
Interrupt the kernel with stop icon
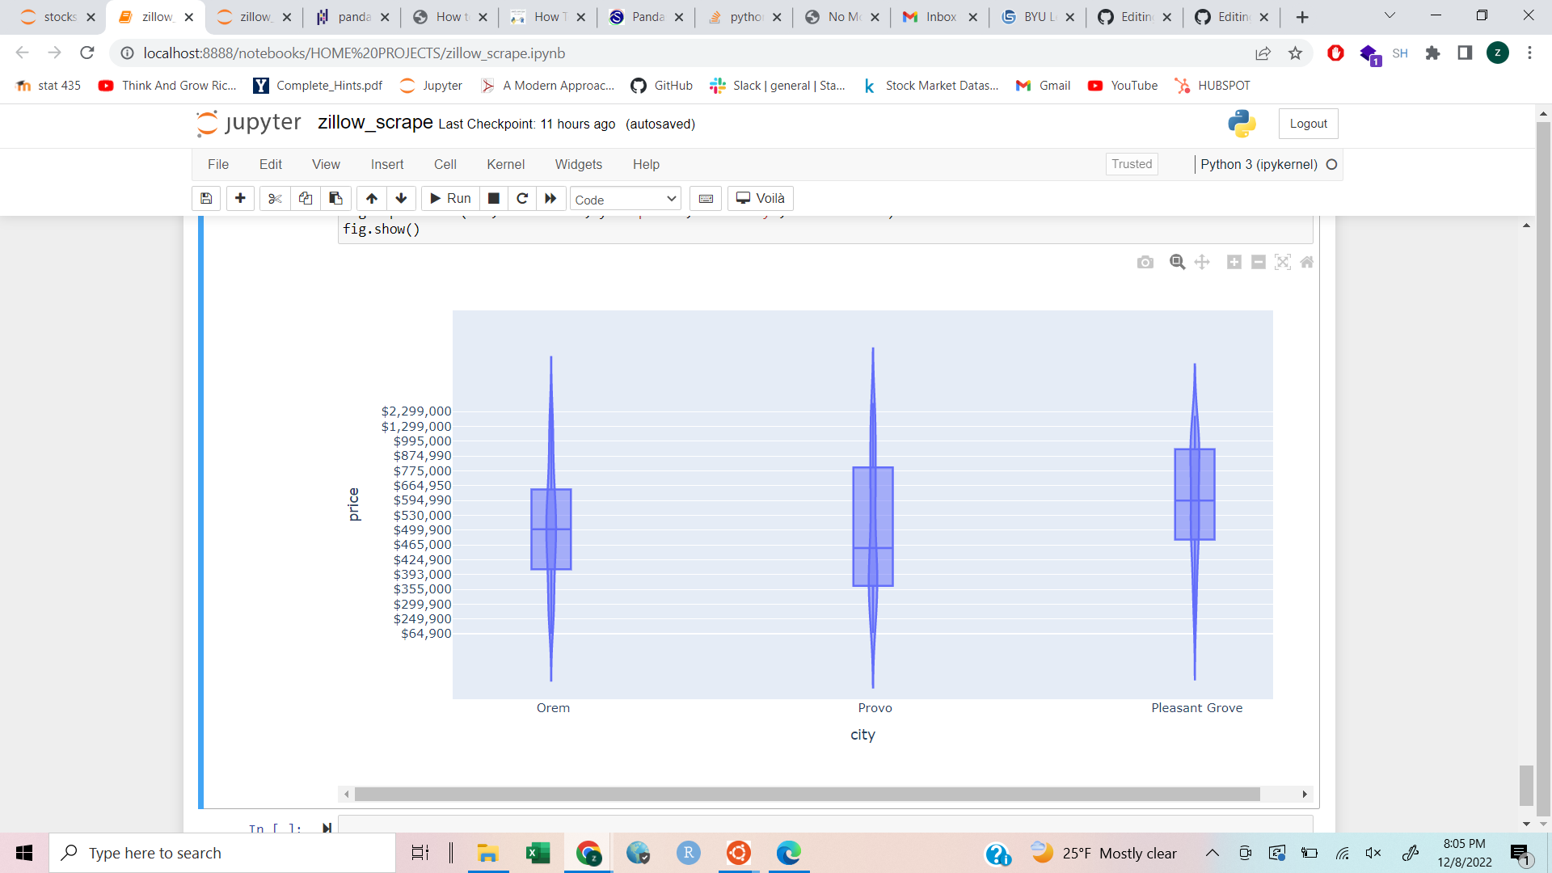pyautogui.click(x=494, y=199)
